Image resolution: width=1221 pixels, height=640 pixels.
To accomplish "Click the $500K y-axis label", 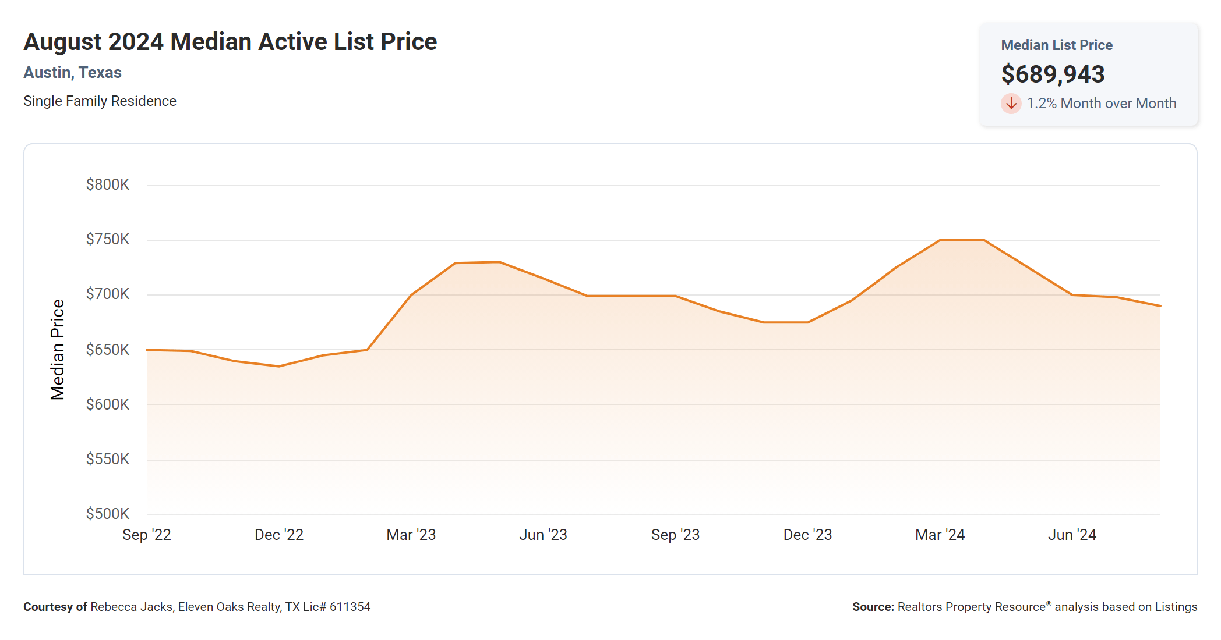I will click(108, 514).
